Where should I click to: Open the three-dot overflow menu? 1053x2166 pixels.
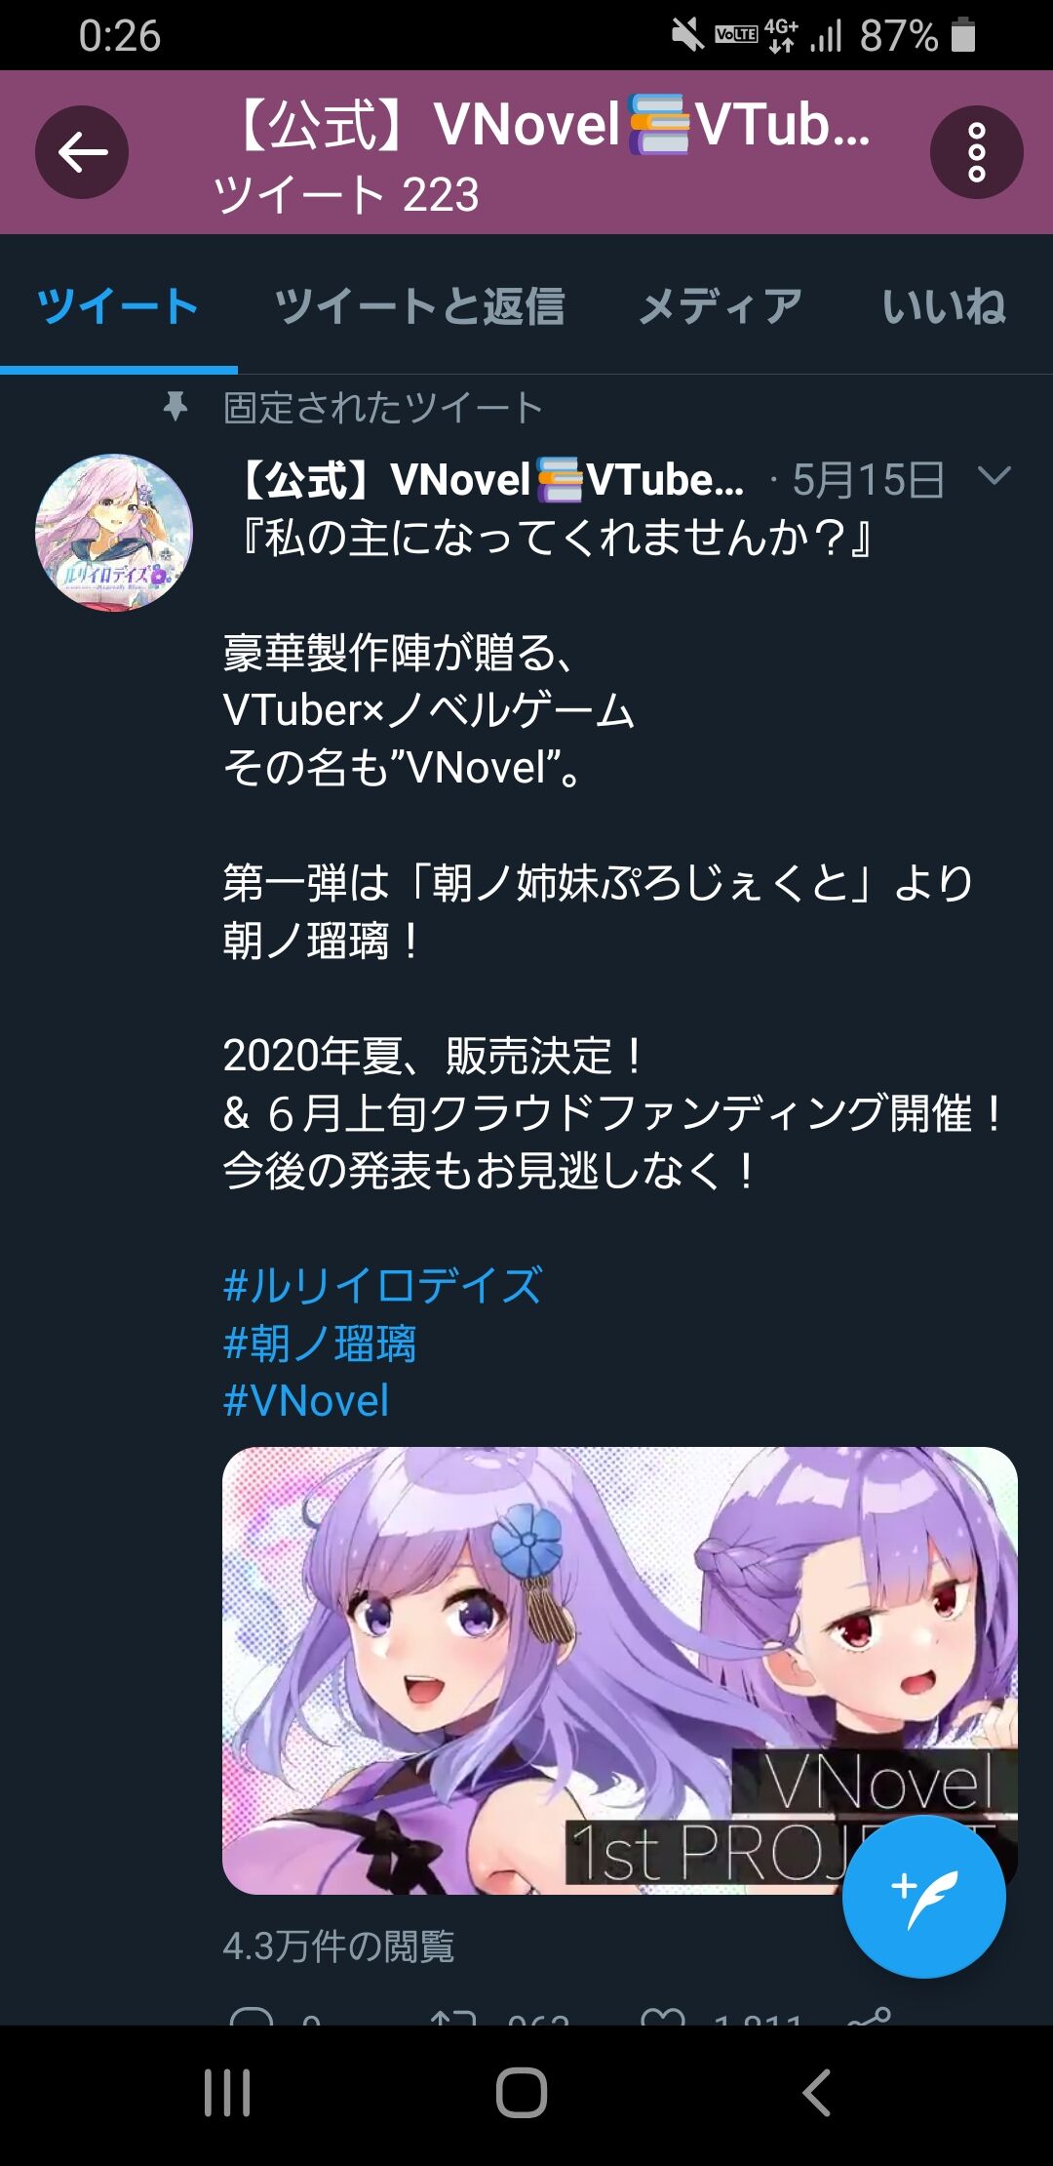click(976, 152)
